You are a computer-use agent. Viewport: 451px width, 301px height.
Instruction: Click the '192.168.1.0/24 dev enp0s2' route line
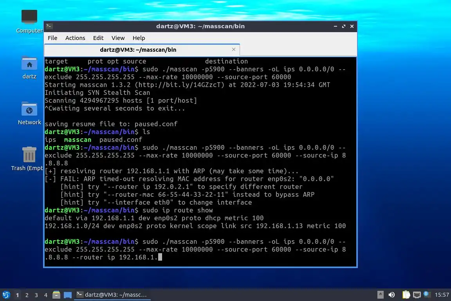pos(195,226)
